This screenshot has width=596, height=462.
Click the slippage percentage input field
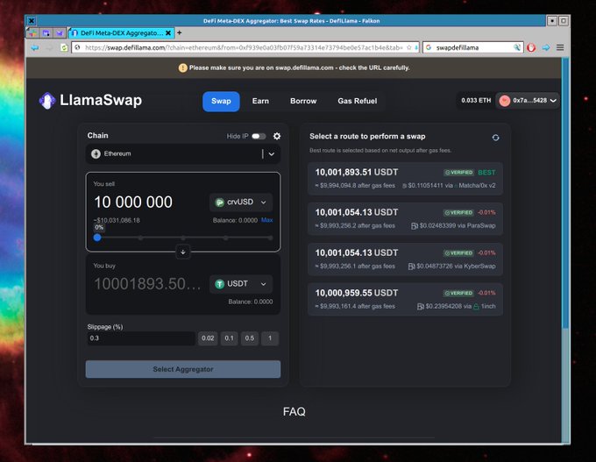click(x=141, y=338)
